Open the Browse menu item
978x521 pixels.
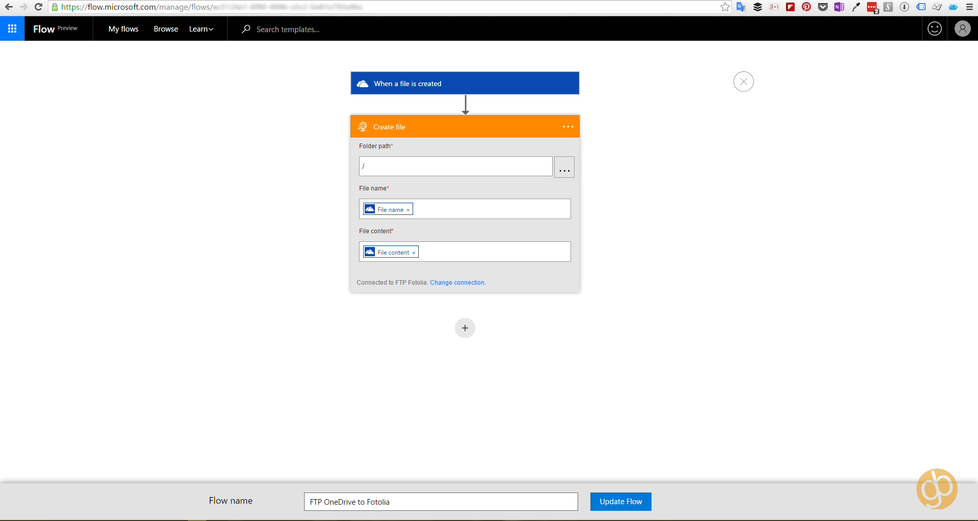tap(166, 29)
